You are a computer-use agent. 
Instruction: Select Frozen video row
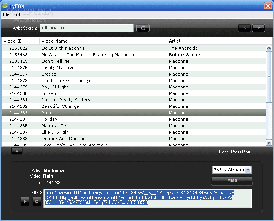[x=134, y=93]
